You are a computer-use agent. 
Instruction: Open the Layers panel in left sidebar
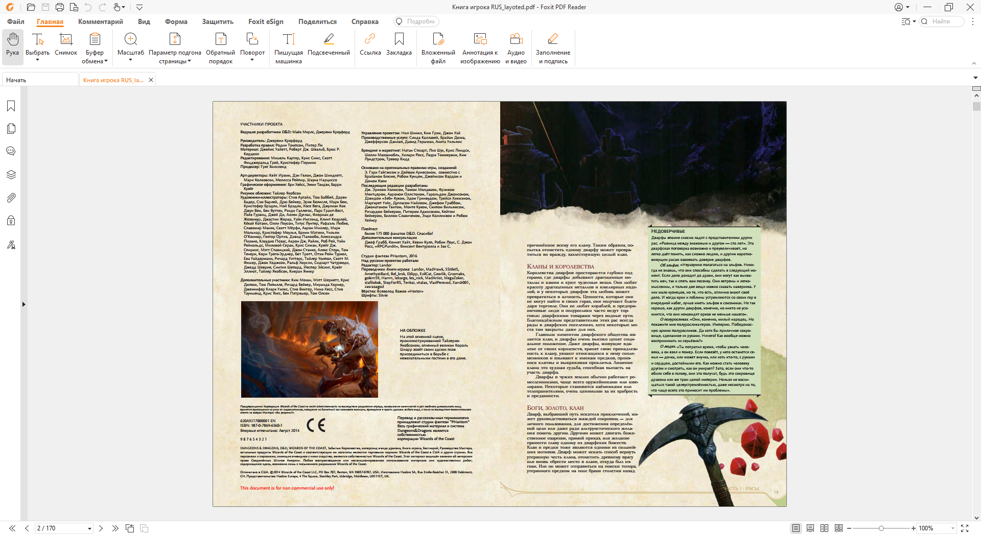pos(11,175)
